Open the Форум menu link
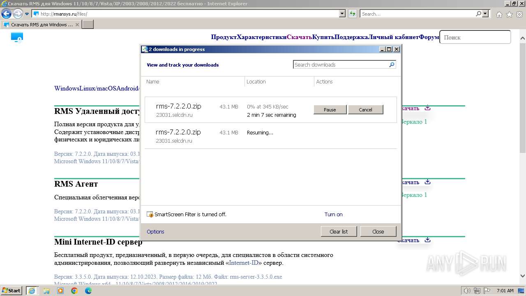This screenshot has width=526, height=296. pyautogui.click(x=429, y=37)
